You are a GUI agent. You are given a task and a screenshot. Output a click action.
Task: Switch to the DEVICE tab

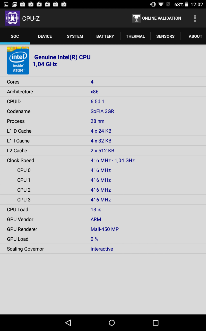45,36
